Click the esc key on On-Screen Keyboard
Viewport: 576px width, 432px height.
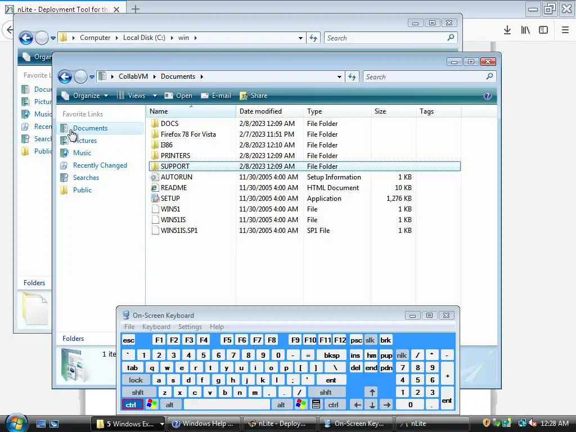click(x=129, y=340)
